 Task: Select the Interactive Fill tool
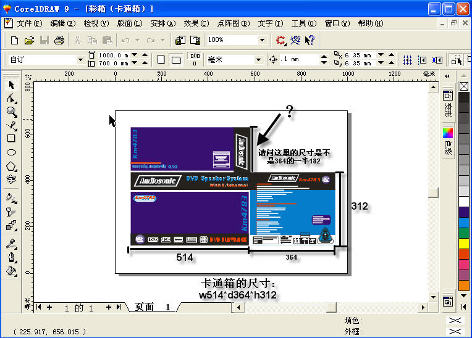[11, 198]
